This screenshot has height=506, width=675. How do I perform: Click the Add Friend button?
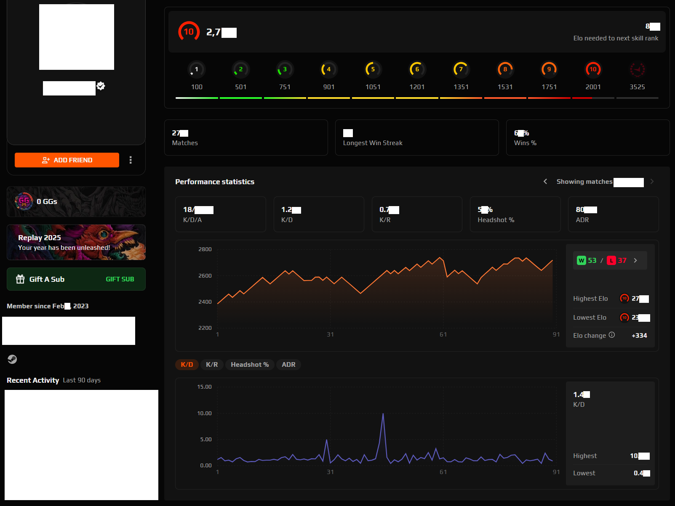click(x=67, y=160)
